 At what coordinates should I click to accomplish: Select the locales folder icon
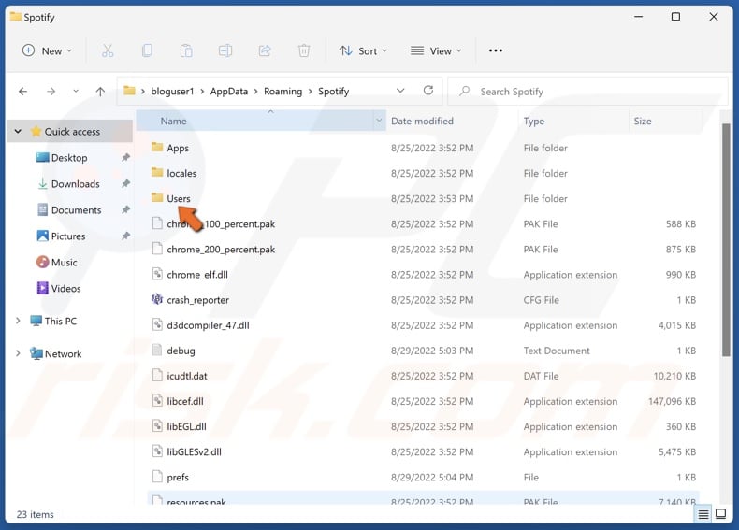click(157, 173)
